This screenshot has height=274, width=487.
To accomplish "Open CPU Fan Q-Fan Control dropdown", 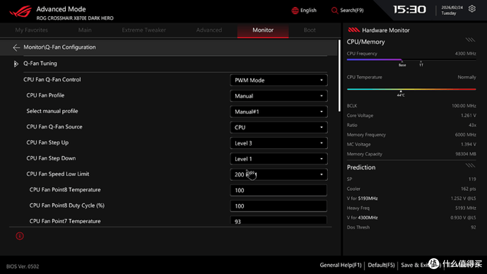I will tap(279, 80).
